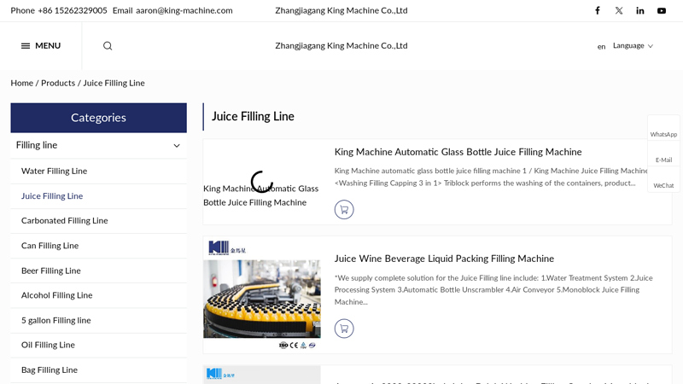Click cart icon for Juice Wine Beverage machine
683x384 pixels.
pyautogui.click(x=344, y=329)
